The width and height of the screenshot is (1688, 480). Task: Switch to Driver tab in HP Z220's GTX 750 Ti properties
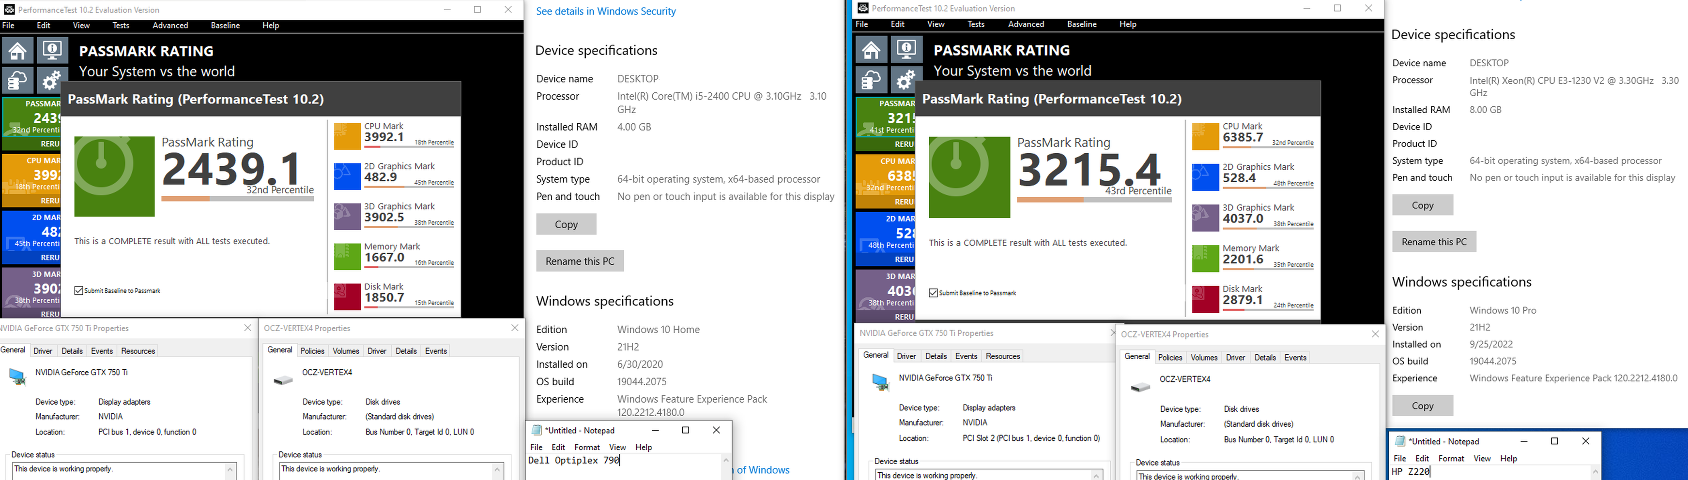[x=906, y=356]
